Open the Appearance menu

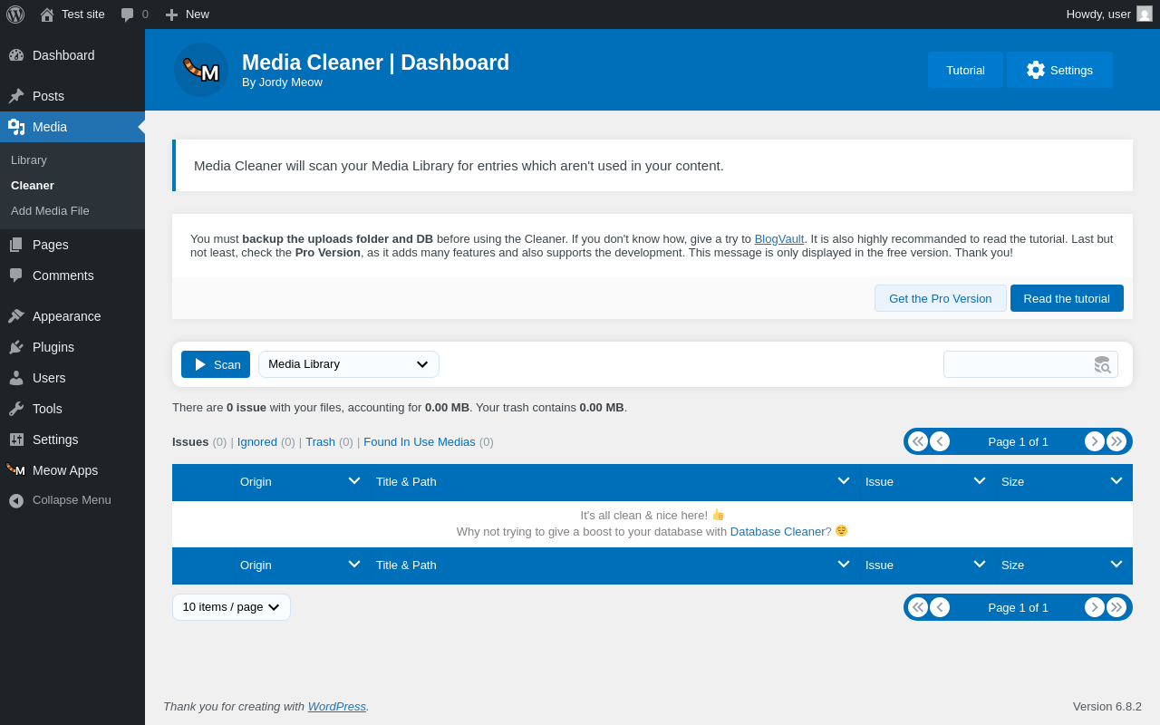pos(72,316)
